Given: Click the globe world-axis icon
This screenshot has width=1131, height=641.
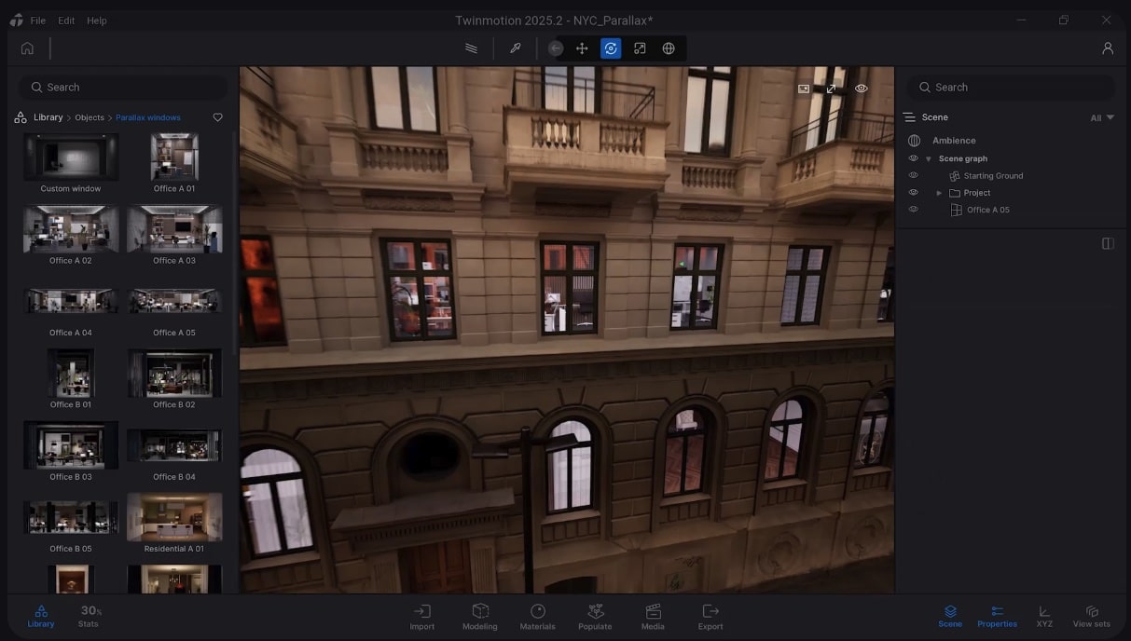Looking at the screenshot, I should coord(669,48).
